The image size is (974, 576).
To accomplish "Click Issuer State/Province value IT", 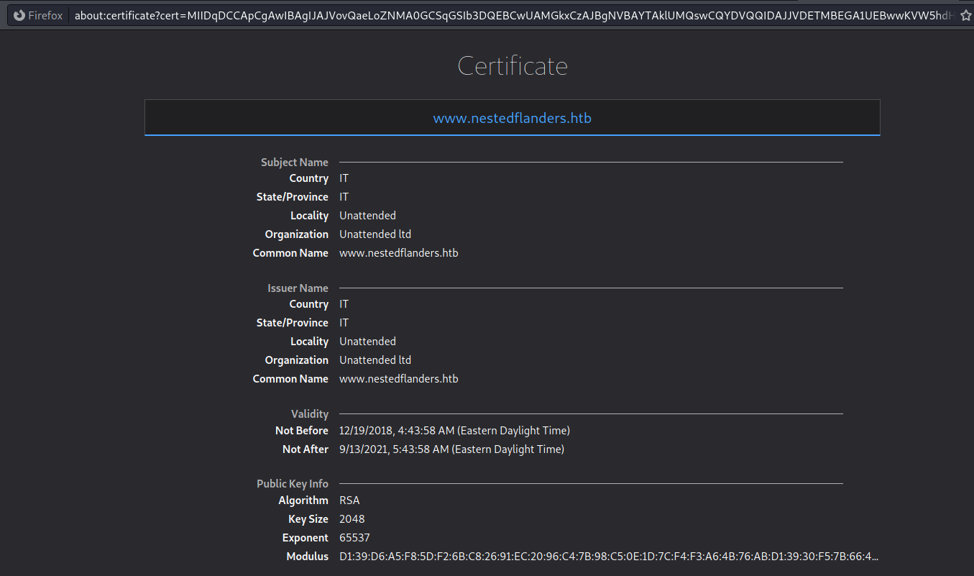I will [x=344, y=323].
